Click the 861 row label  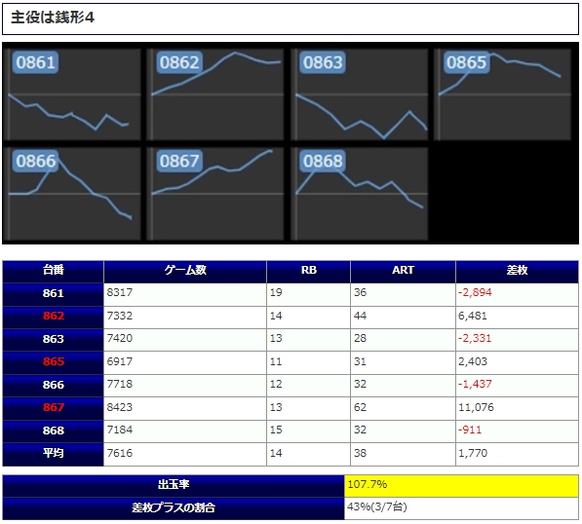(53, 294)
